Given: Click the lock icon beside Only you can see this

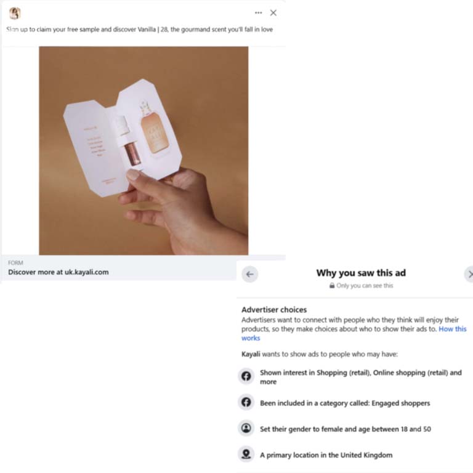Looking at the screenshot, I should tap(332, 285).
